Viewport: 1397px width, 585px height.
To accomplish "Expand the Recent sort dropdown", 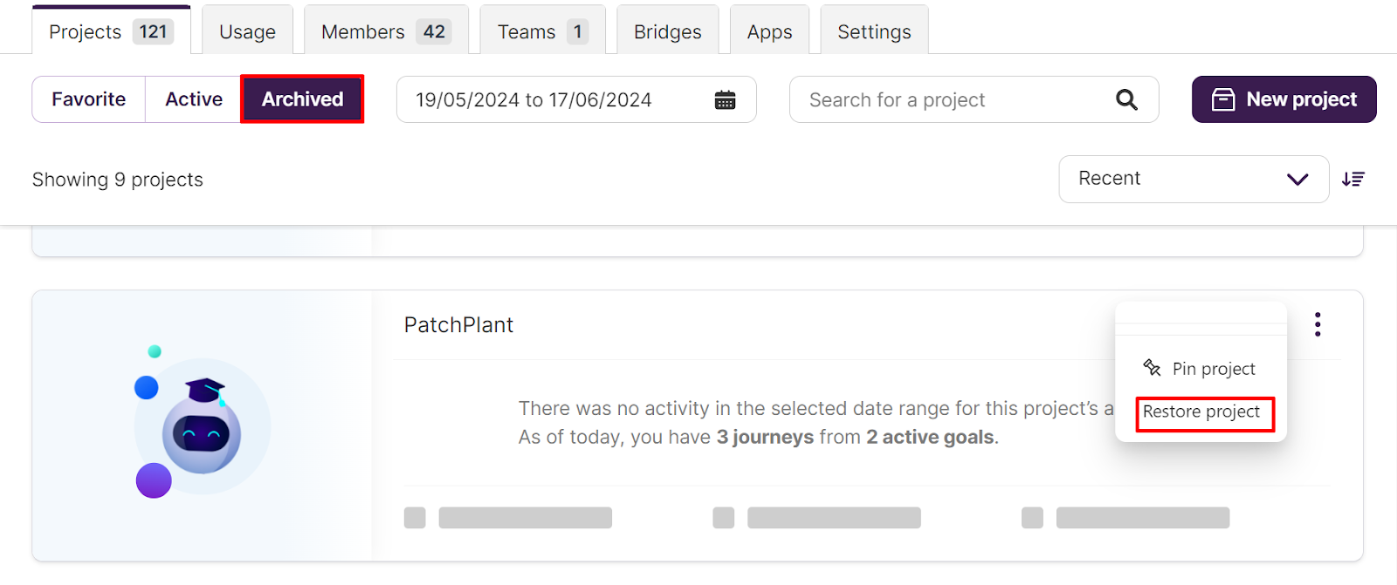I will click(1194, 179).
